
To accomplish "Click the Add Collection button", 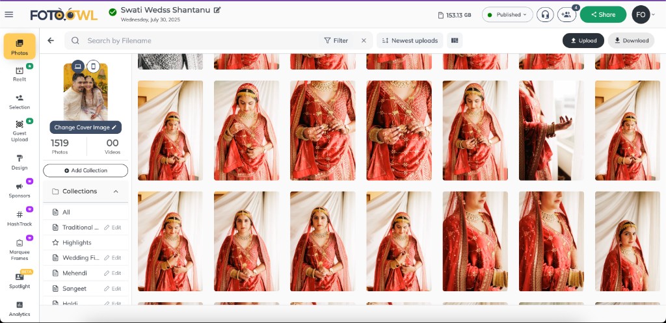I will 85,170.
